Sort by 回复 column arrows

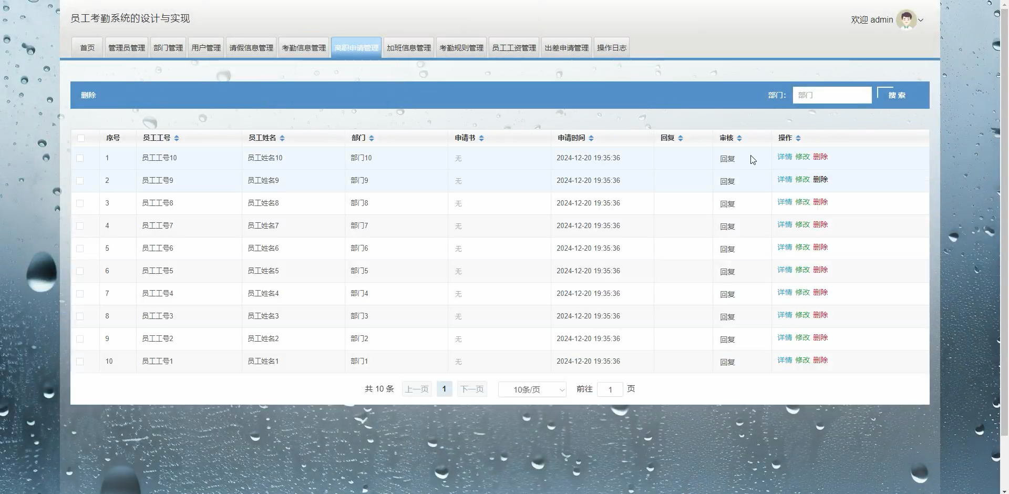tap(681, 138)
